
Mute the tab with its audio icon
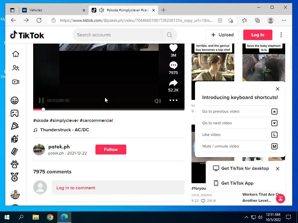102,10
